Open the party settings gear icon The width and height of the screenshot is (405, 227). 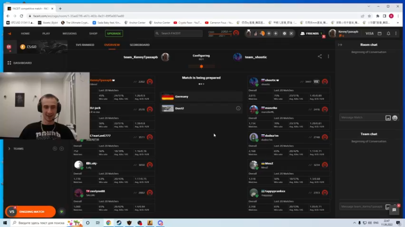point(285,33)
